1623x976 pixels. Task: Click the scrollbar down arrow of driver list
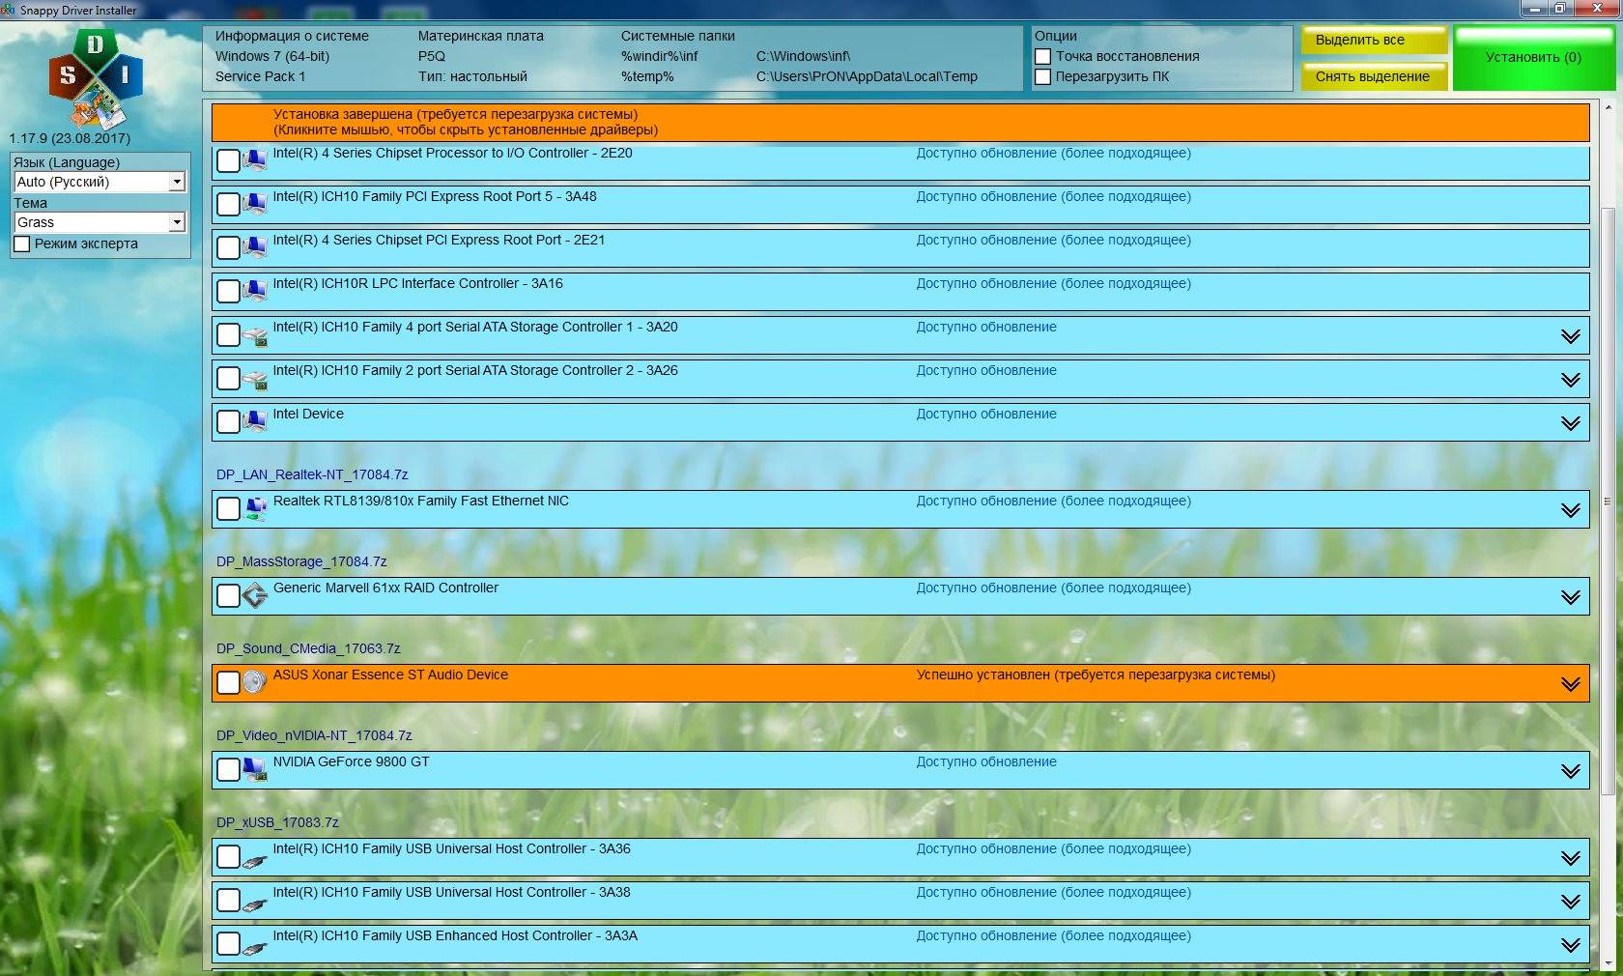pos(1608,962)
